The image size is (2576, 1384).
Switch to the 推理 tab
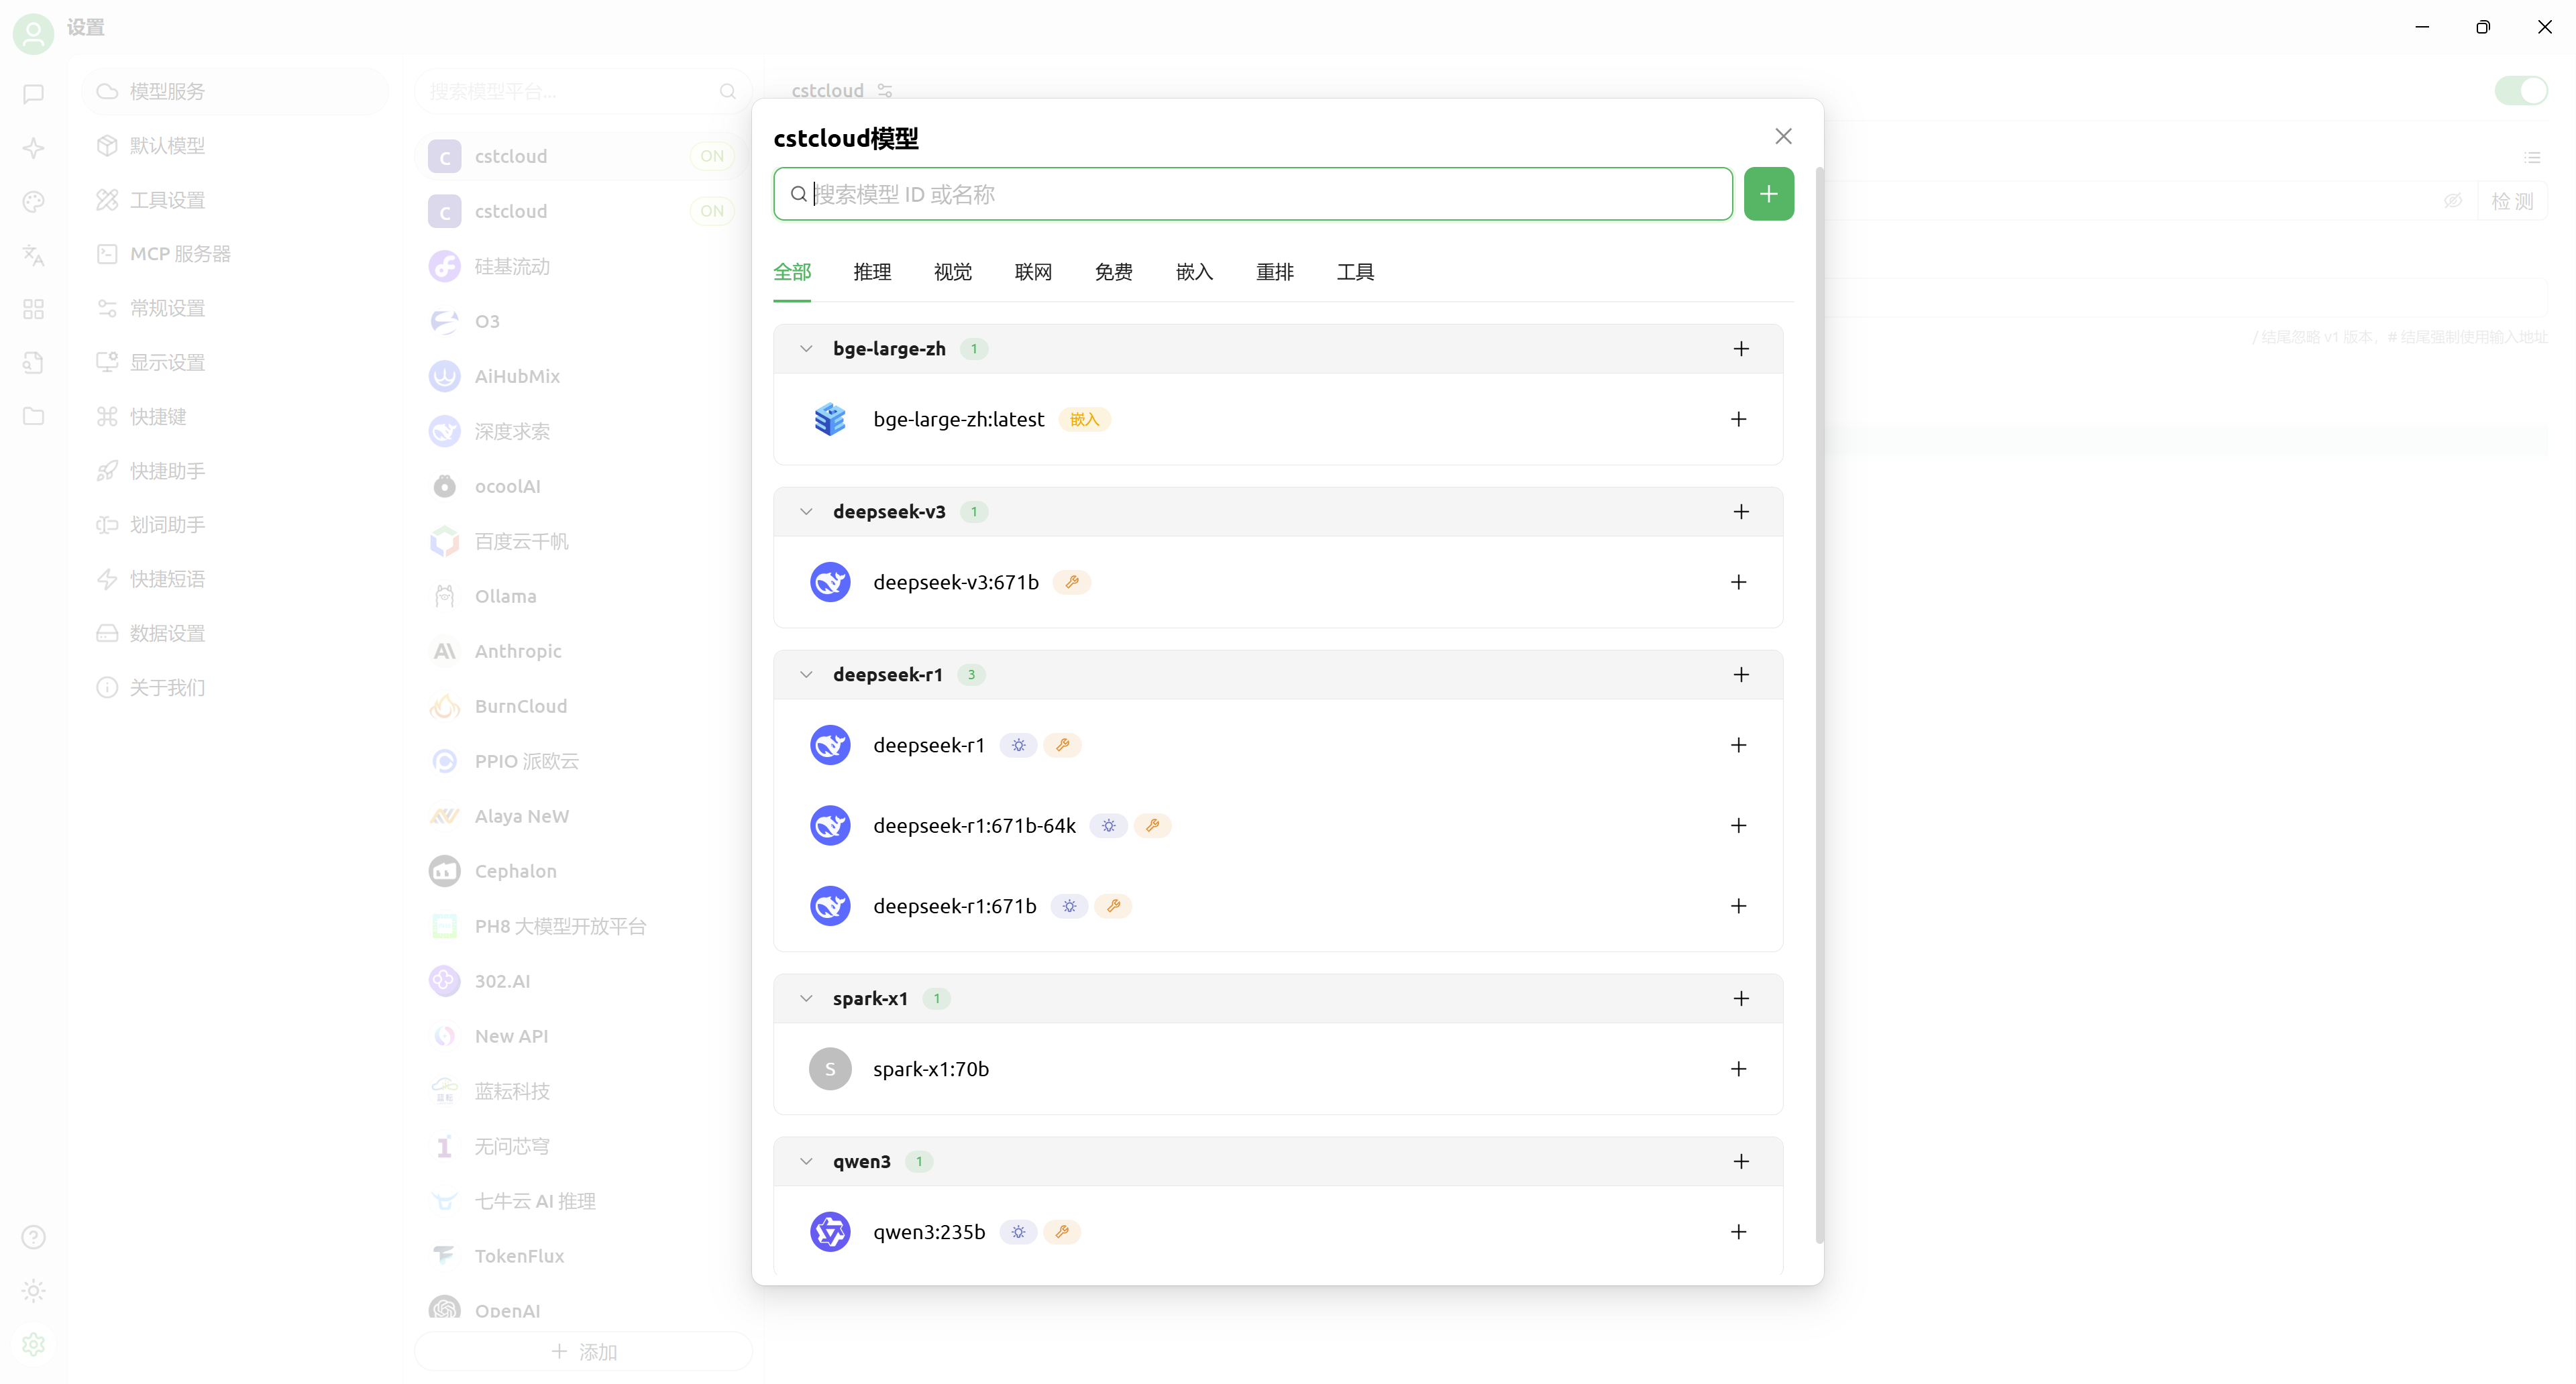pos(872,272)
